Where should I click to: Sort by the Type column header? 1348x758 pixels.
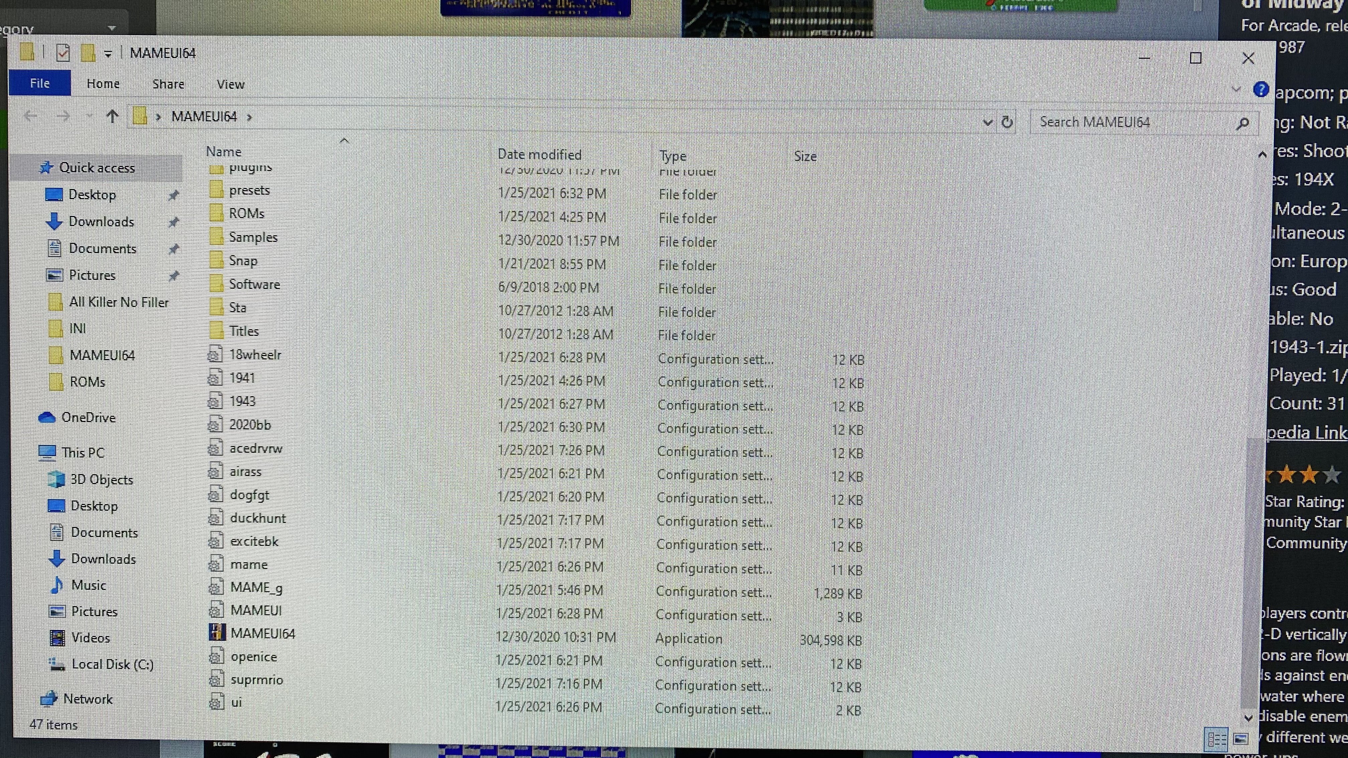[672, 156]
